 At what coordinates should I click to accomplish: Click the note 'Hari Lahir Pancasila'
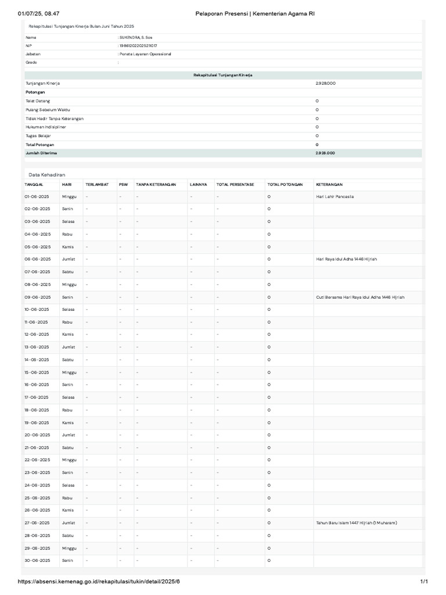(335, 197)
